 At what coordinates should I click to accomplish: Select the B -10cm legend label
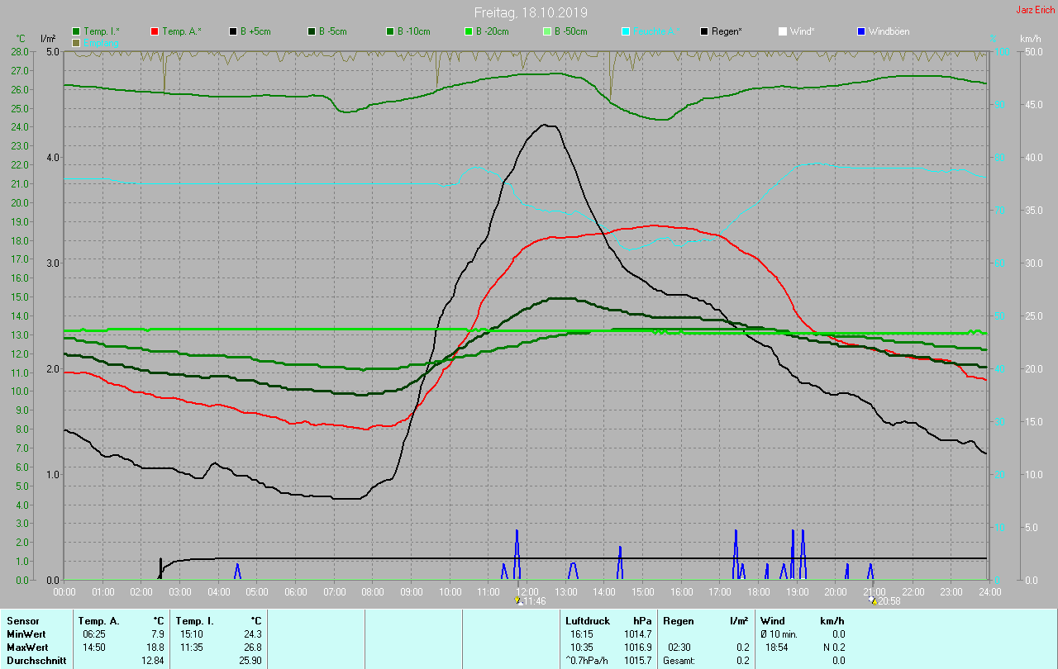[413, 31]
